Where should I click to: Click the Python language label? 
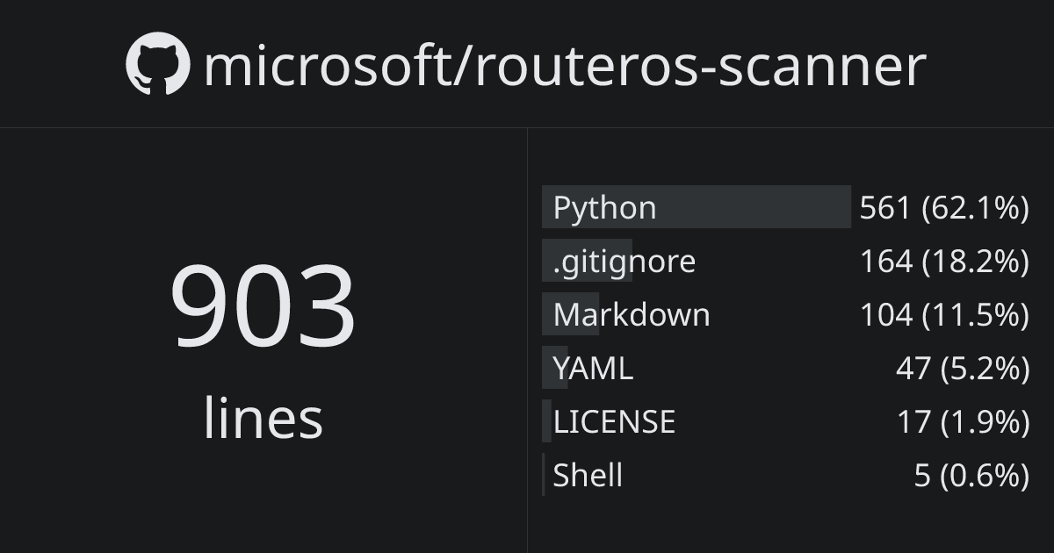[x=604, y=208]
